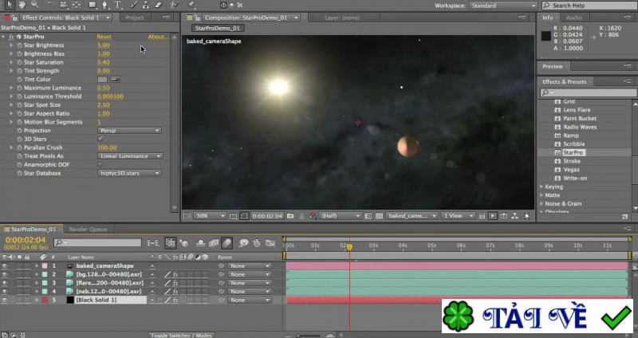The width and height of the screenshot is (638, 338).
Task: Hide the baked_cameraShape layer with eye icon
Action: click(x=5, y=265)
